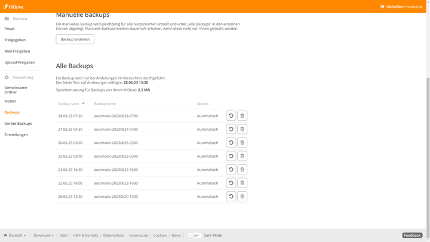This screenshot has height=242, width=430.
Task: Open Freigegeben in sidebar
Action: (15, 40)
